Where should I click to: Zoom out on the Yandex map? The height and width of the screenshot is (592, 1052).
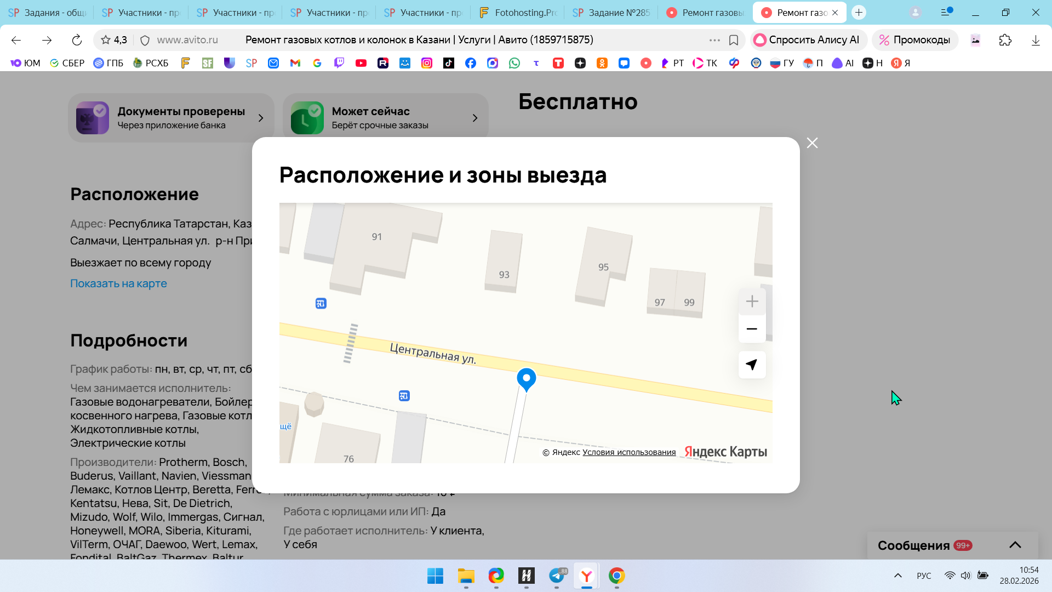pos(752,329)
